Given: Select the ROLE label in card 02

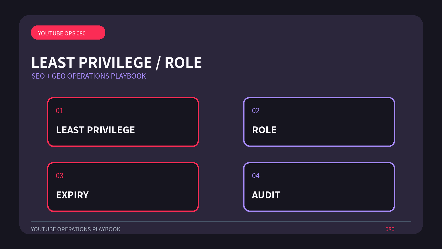Looking at the screenshot, I should (x=264, y=130).
